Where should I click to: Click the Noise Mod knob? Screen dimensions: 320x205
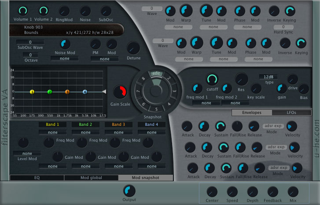tap(65, 44)
